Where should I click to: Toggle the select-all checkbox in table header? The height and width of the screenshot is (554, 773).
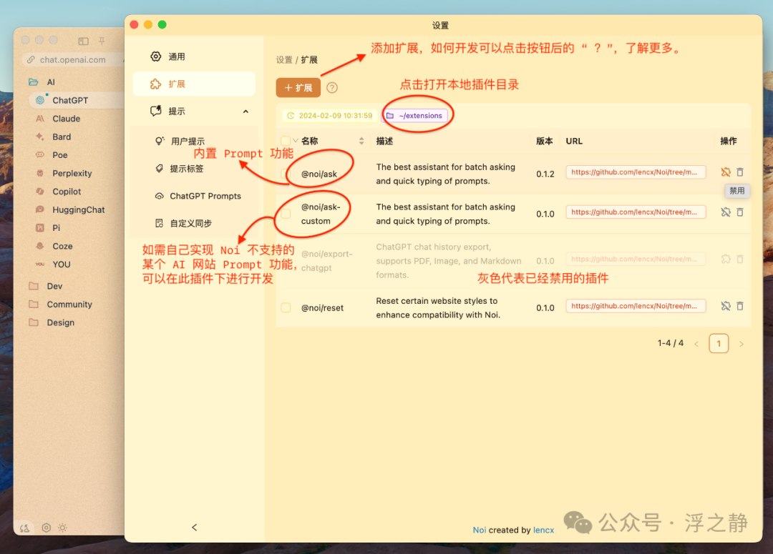pos(286,141)
